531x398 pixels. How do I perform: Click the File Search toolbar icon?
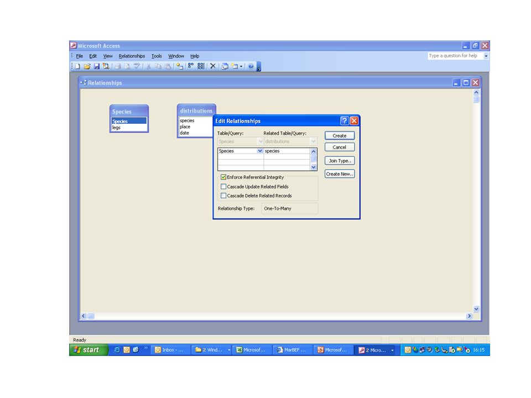(x=106, y=66)
